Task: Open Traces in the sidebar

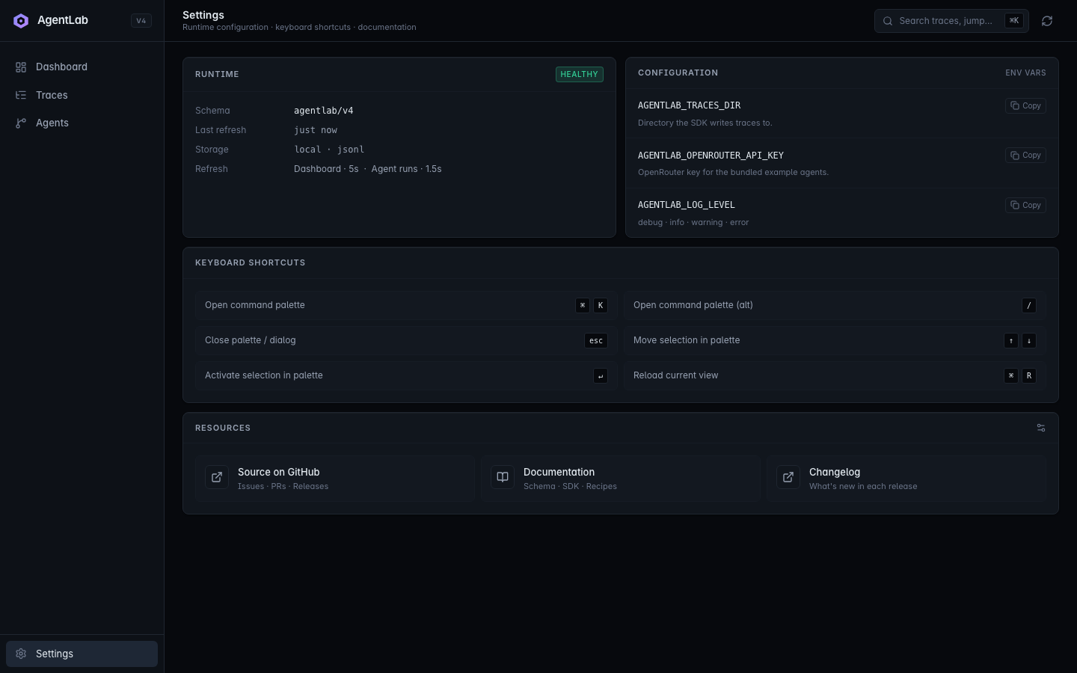Action: click(x=82, y=95)
